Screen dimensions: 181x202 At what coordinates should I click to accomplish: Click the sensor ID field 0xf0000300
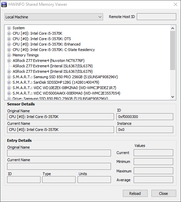pyautogui.click(x=145, y=117)
